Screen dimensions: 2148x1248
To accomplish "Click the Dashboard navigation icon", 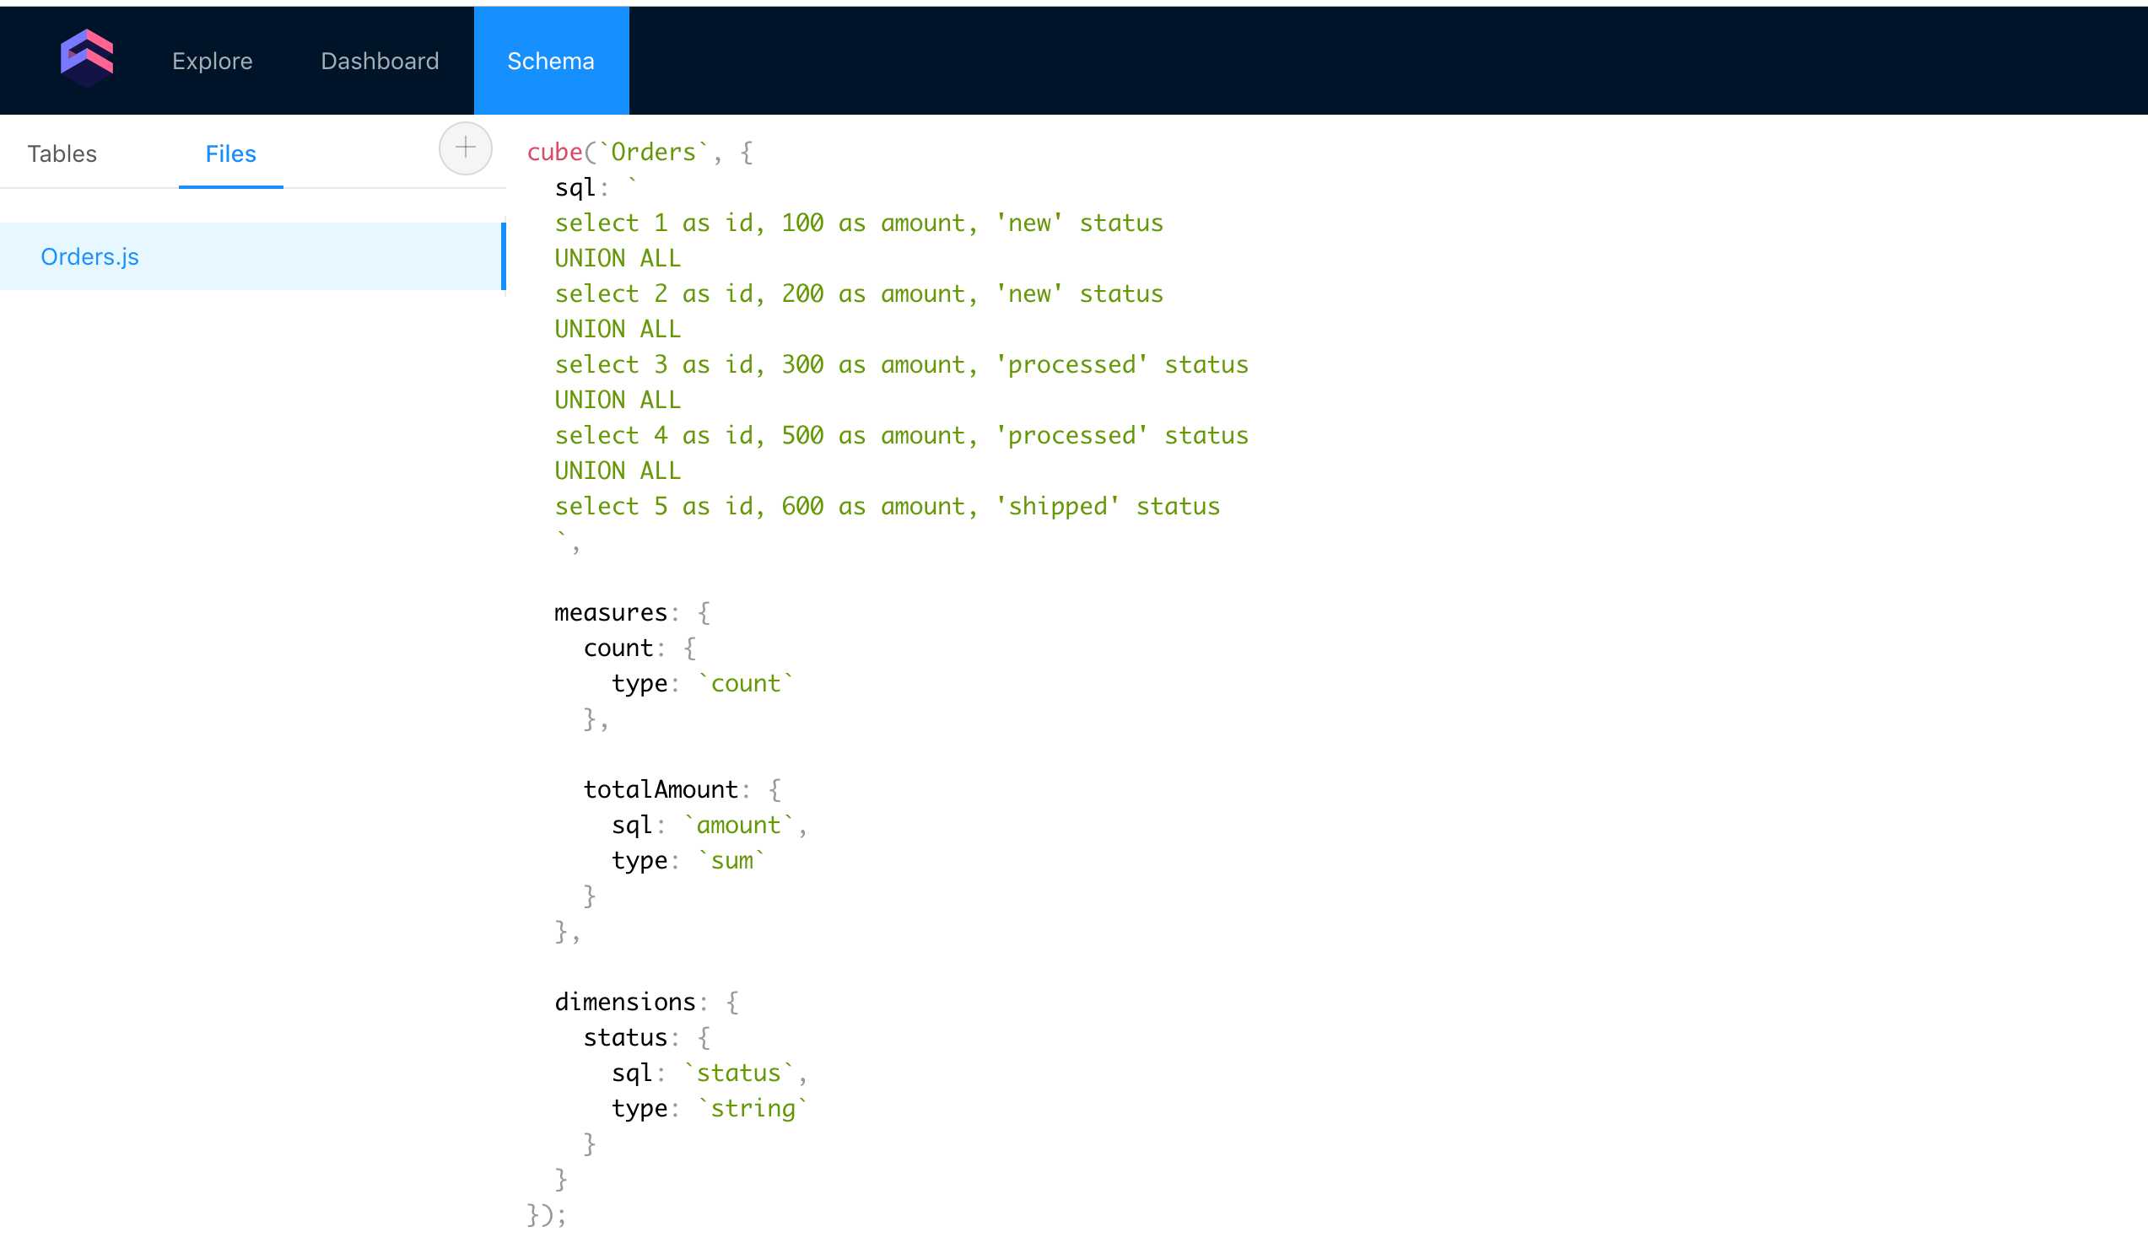I will (x=379, y=59).
